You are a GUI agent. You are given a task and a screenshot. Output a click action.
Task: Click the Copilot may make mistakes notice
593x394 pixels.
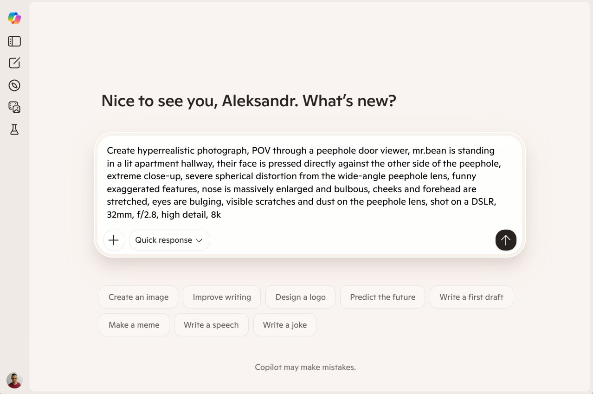point(305,367)
